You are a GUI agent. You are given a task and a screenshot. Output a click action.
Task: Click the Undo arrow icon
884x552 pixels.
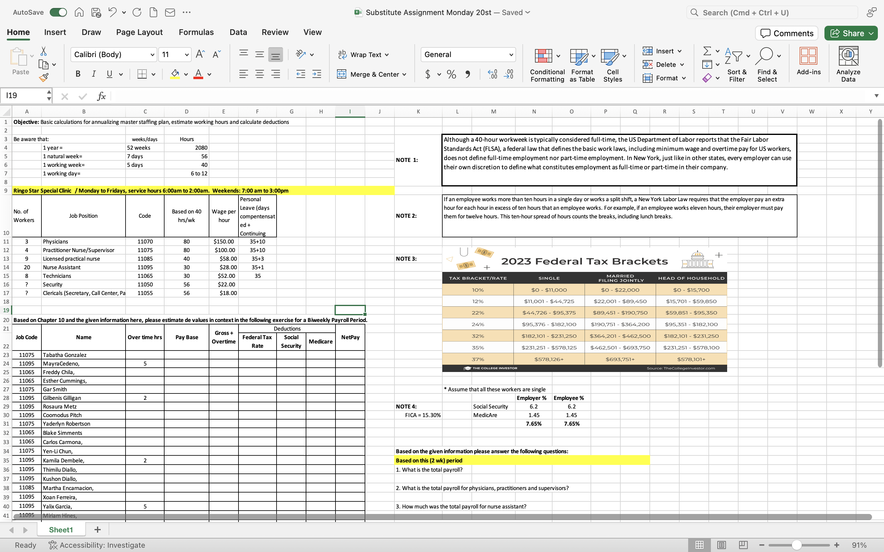[113, 12]
